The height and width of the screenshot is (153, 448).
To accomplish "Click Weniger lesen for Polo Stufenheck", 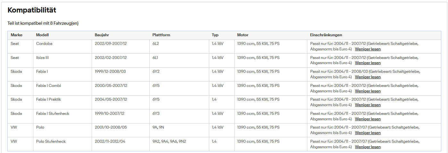I will tap(368, 147).
